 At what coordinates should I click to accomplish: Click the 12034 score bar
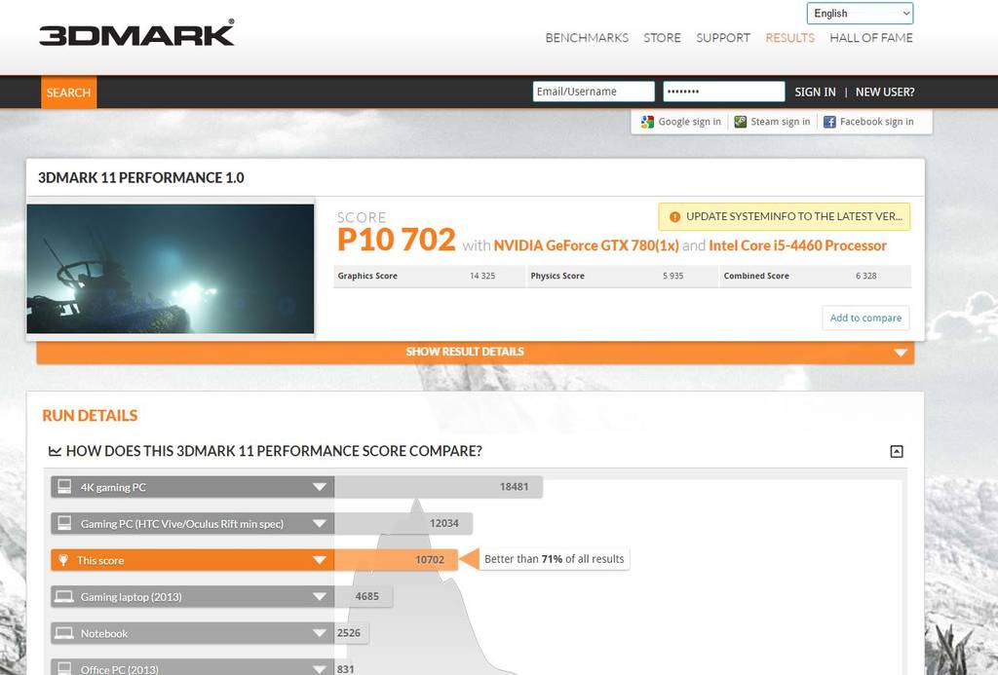[403, 523]
